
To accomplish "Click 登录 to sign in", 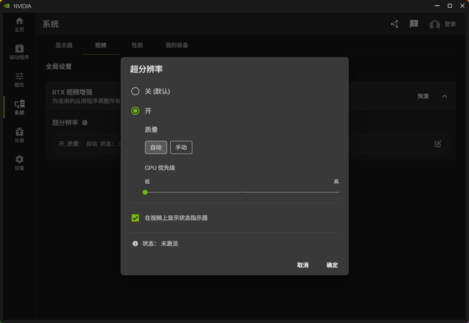I will click(450, 24).
